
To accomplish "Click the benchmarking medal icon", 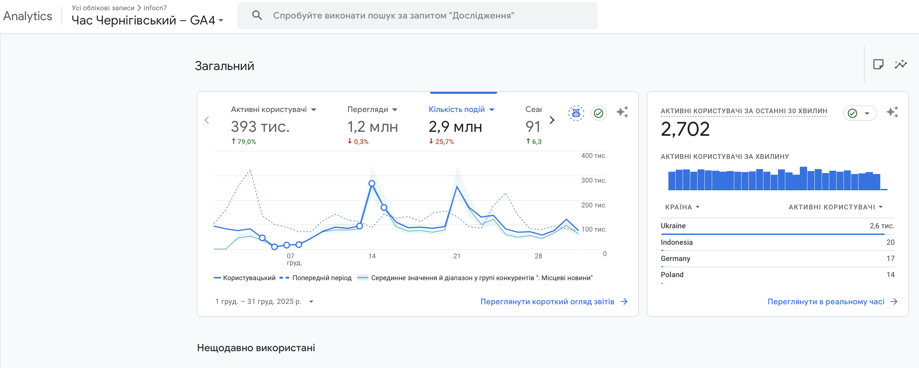I will pos(576,113).
